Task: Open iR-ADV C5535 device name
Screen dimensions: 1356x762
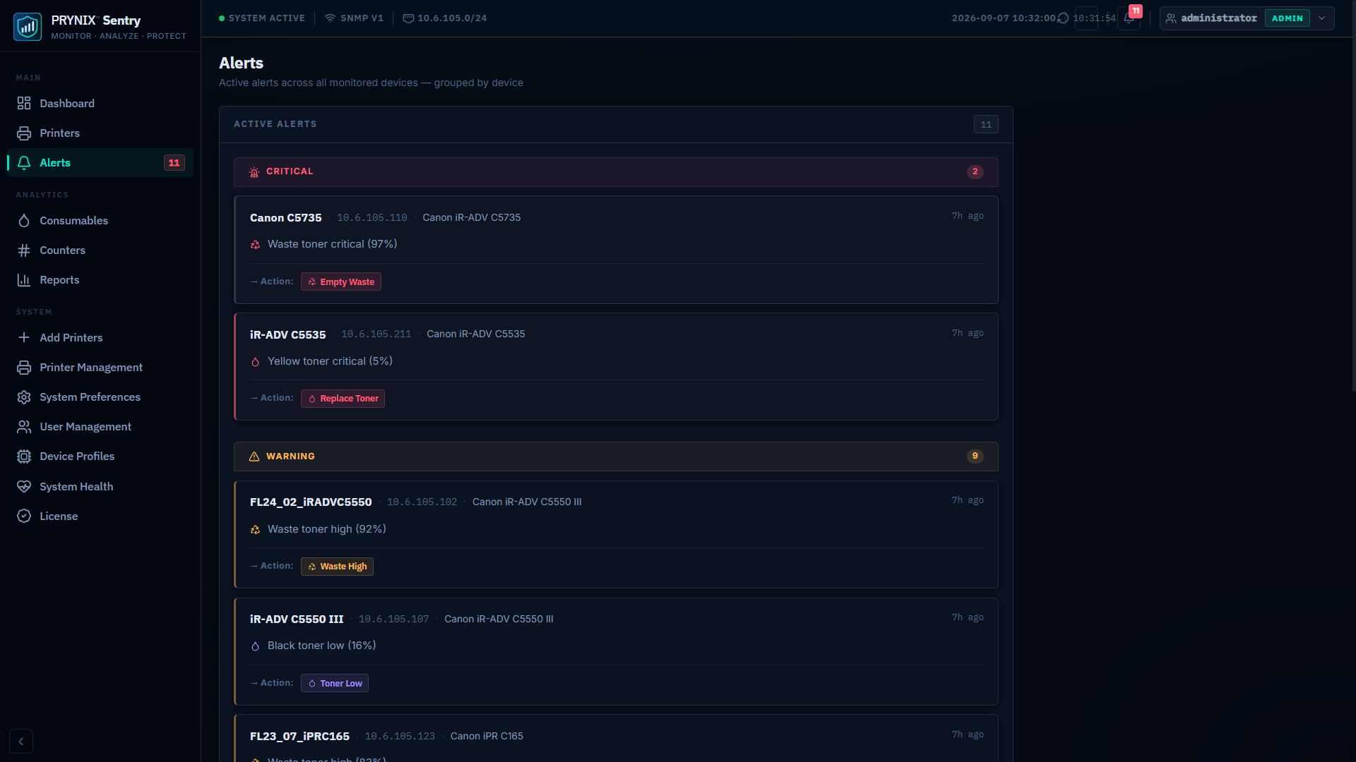Action: pos(287,334)
